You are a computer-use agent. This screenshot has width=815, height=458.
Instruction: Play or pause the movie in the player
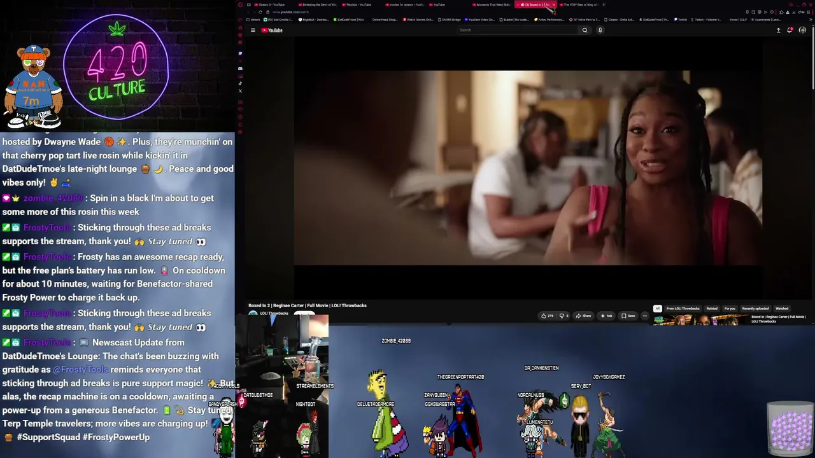tap(528, 167)
